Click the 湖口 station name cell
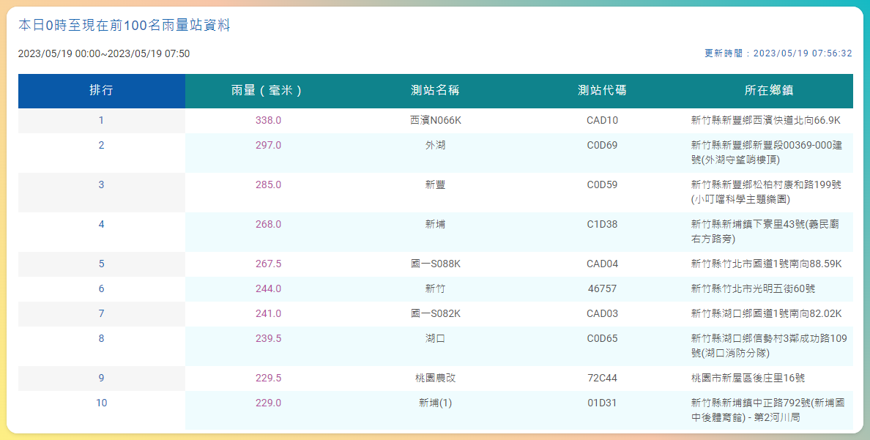The image size is (870, 440). 435,346
